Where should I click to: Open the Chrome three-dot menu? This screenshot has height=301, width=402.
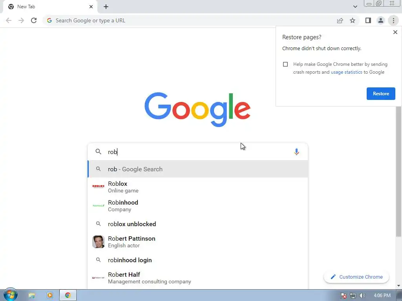point(393,20)
